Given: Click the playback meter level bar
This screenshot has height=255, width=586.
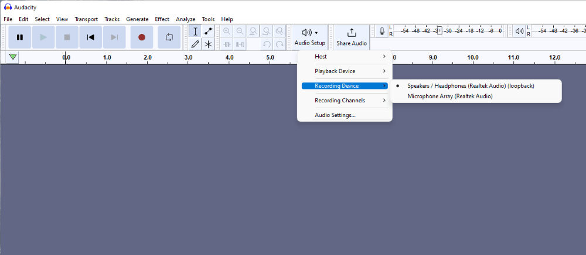Looking at the screenshot, I should click(x=558, y=31).
